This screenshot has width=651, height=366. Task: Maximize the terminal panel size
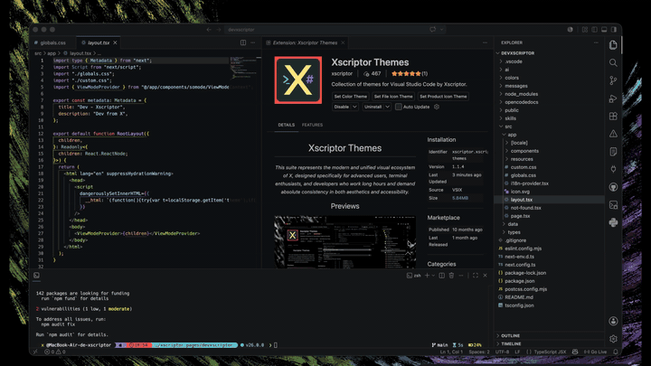476,276
